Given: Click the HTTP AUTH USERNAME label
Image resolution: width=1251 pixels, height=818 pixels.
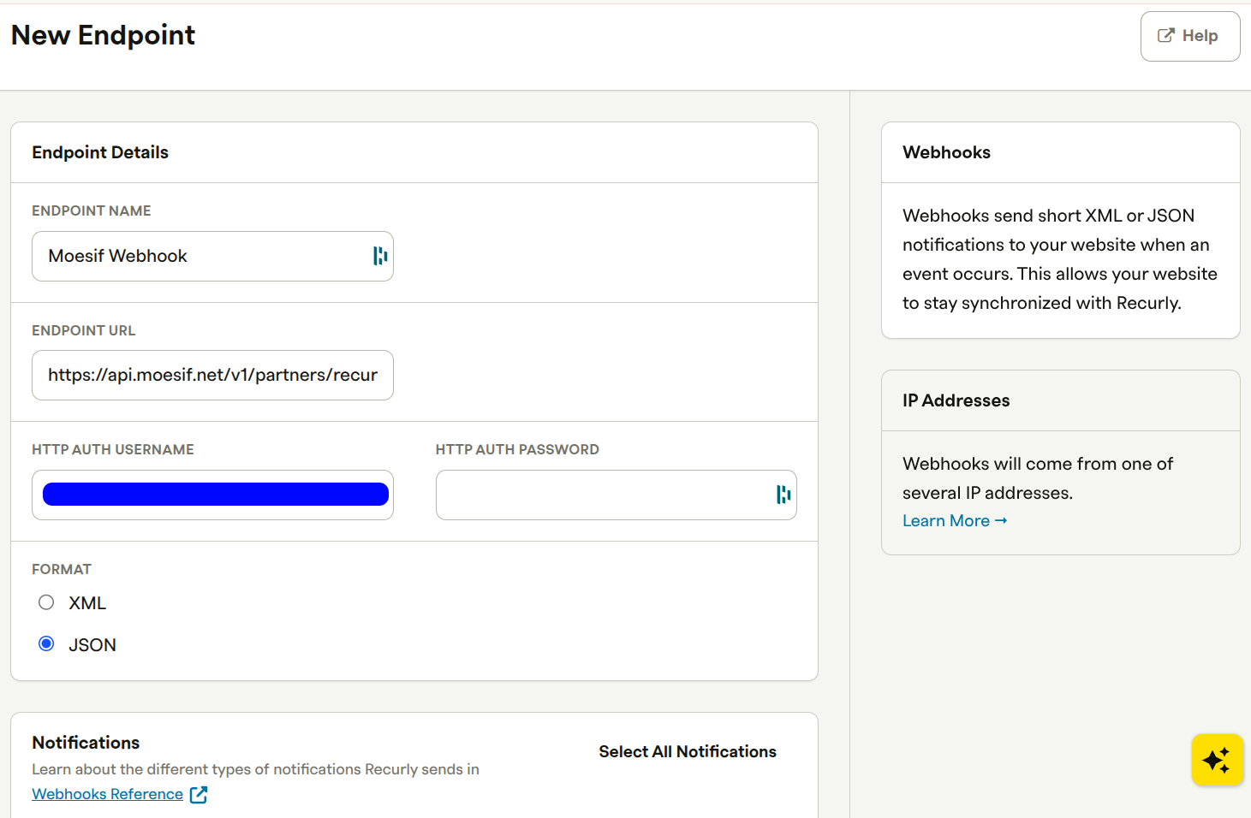Looking at the screenshot, I should click(113, 449).
